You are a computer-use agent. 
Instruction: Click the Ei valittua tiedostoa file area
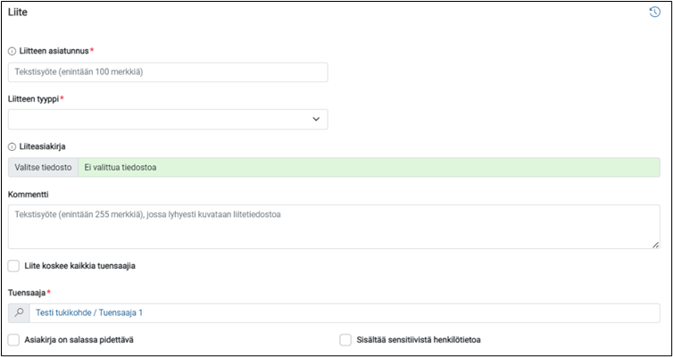(370, 168)
